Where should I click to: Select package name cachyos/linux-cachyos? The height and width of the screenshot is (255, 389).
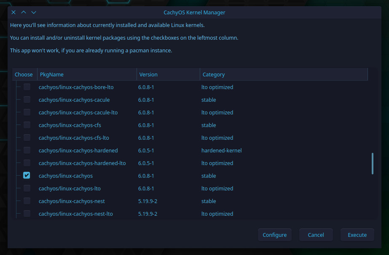[66, 176]
